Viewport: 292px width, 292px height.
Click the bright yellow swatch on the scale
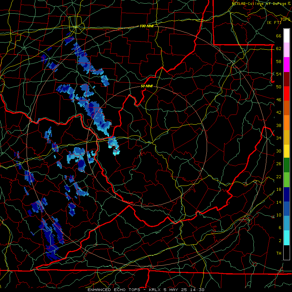pos(286,151)
